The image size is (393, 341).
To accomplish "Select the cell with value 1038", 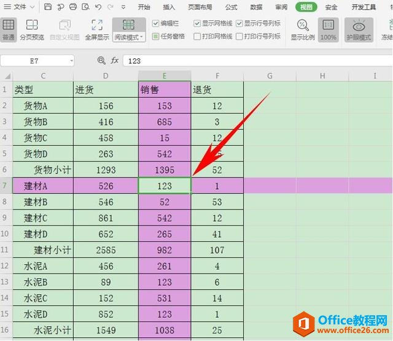I will [x=165, y=330].
